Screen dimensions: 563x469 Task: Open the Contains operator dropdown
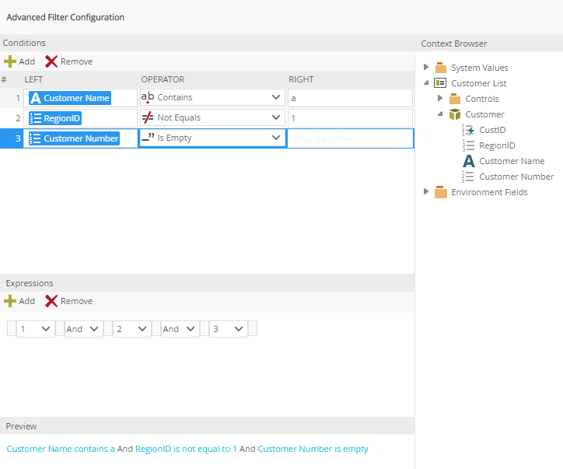click(x=277, y=97)
